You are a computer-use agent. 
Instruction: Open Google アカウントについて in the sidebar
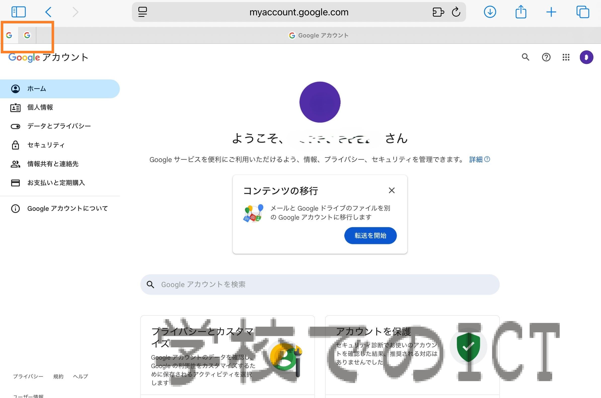tap(60, 209)
